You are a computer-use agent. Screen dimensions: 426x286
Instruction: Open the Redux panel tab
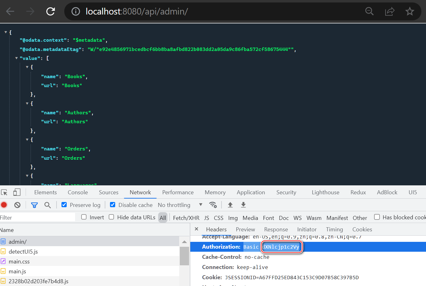pos(358,192)
